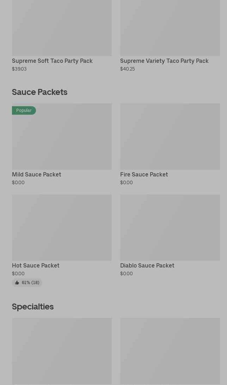Click the $40.25 price
The height and width of the screenshot is (385, 227).
(128, 69)
